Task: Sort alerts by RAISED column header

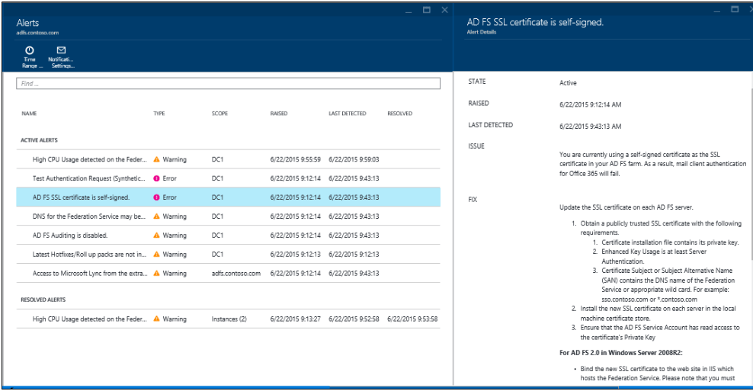Action: pyautogui.click(x=279, y=114)
